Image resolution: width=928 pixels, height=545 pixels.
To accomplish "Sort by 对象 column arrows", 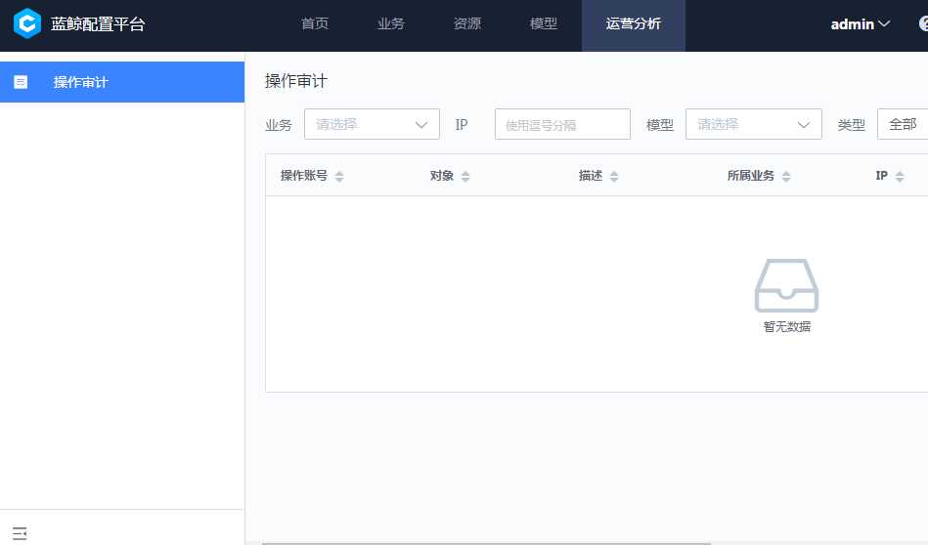I will [465, 177].
